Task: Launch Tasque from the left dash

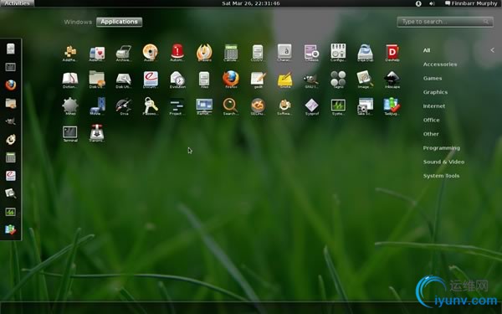Action: (11, 229)
